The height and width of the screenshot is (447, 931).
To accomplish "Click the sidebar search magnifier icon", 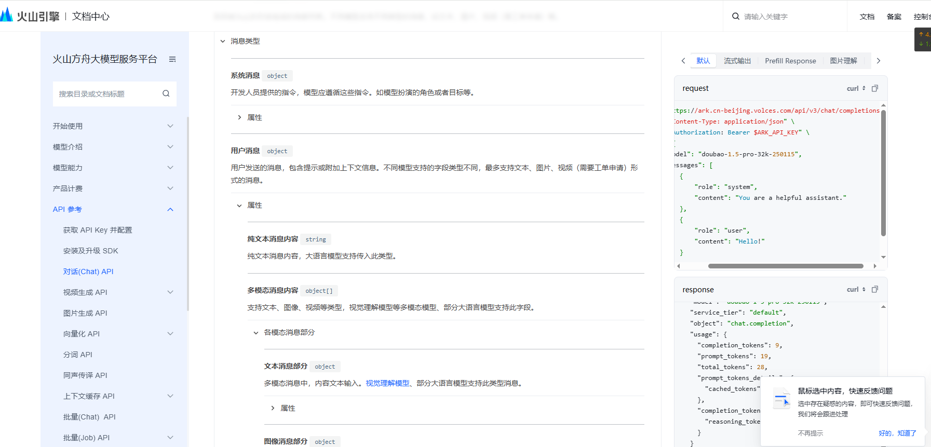I will (x=166, y=93).
